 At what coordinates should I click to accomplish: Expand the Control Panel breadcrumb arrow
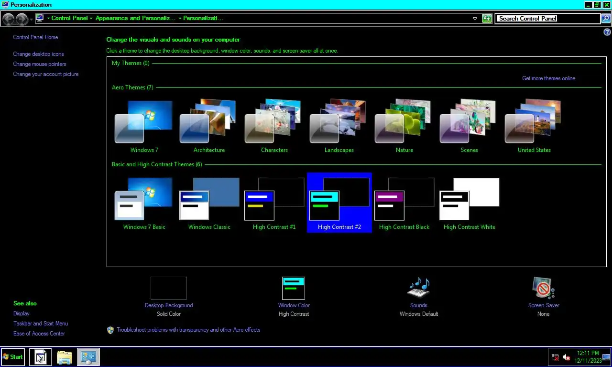[91, 19]
